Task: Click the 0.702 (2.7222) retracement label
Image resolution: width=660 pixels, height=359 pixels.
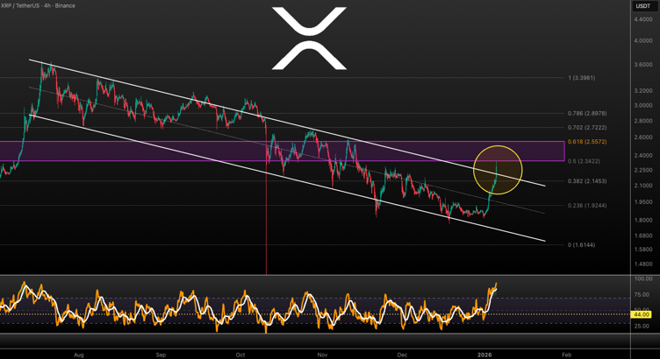Action: click(587, 128)
